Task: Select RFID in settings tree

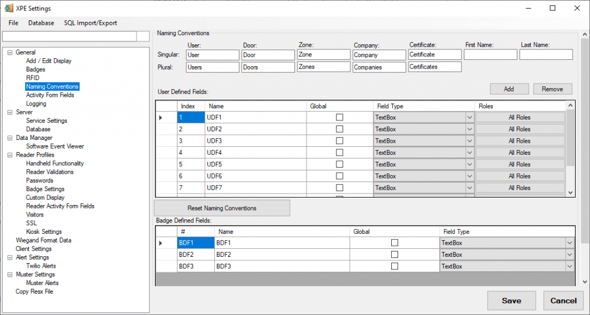Action: coord(33,78)
